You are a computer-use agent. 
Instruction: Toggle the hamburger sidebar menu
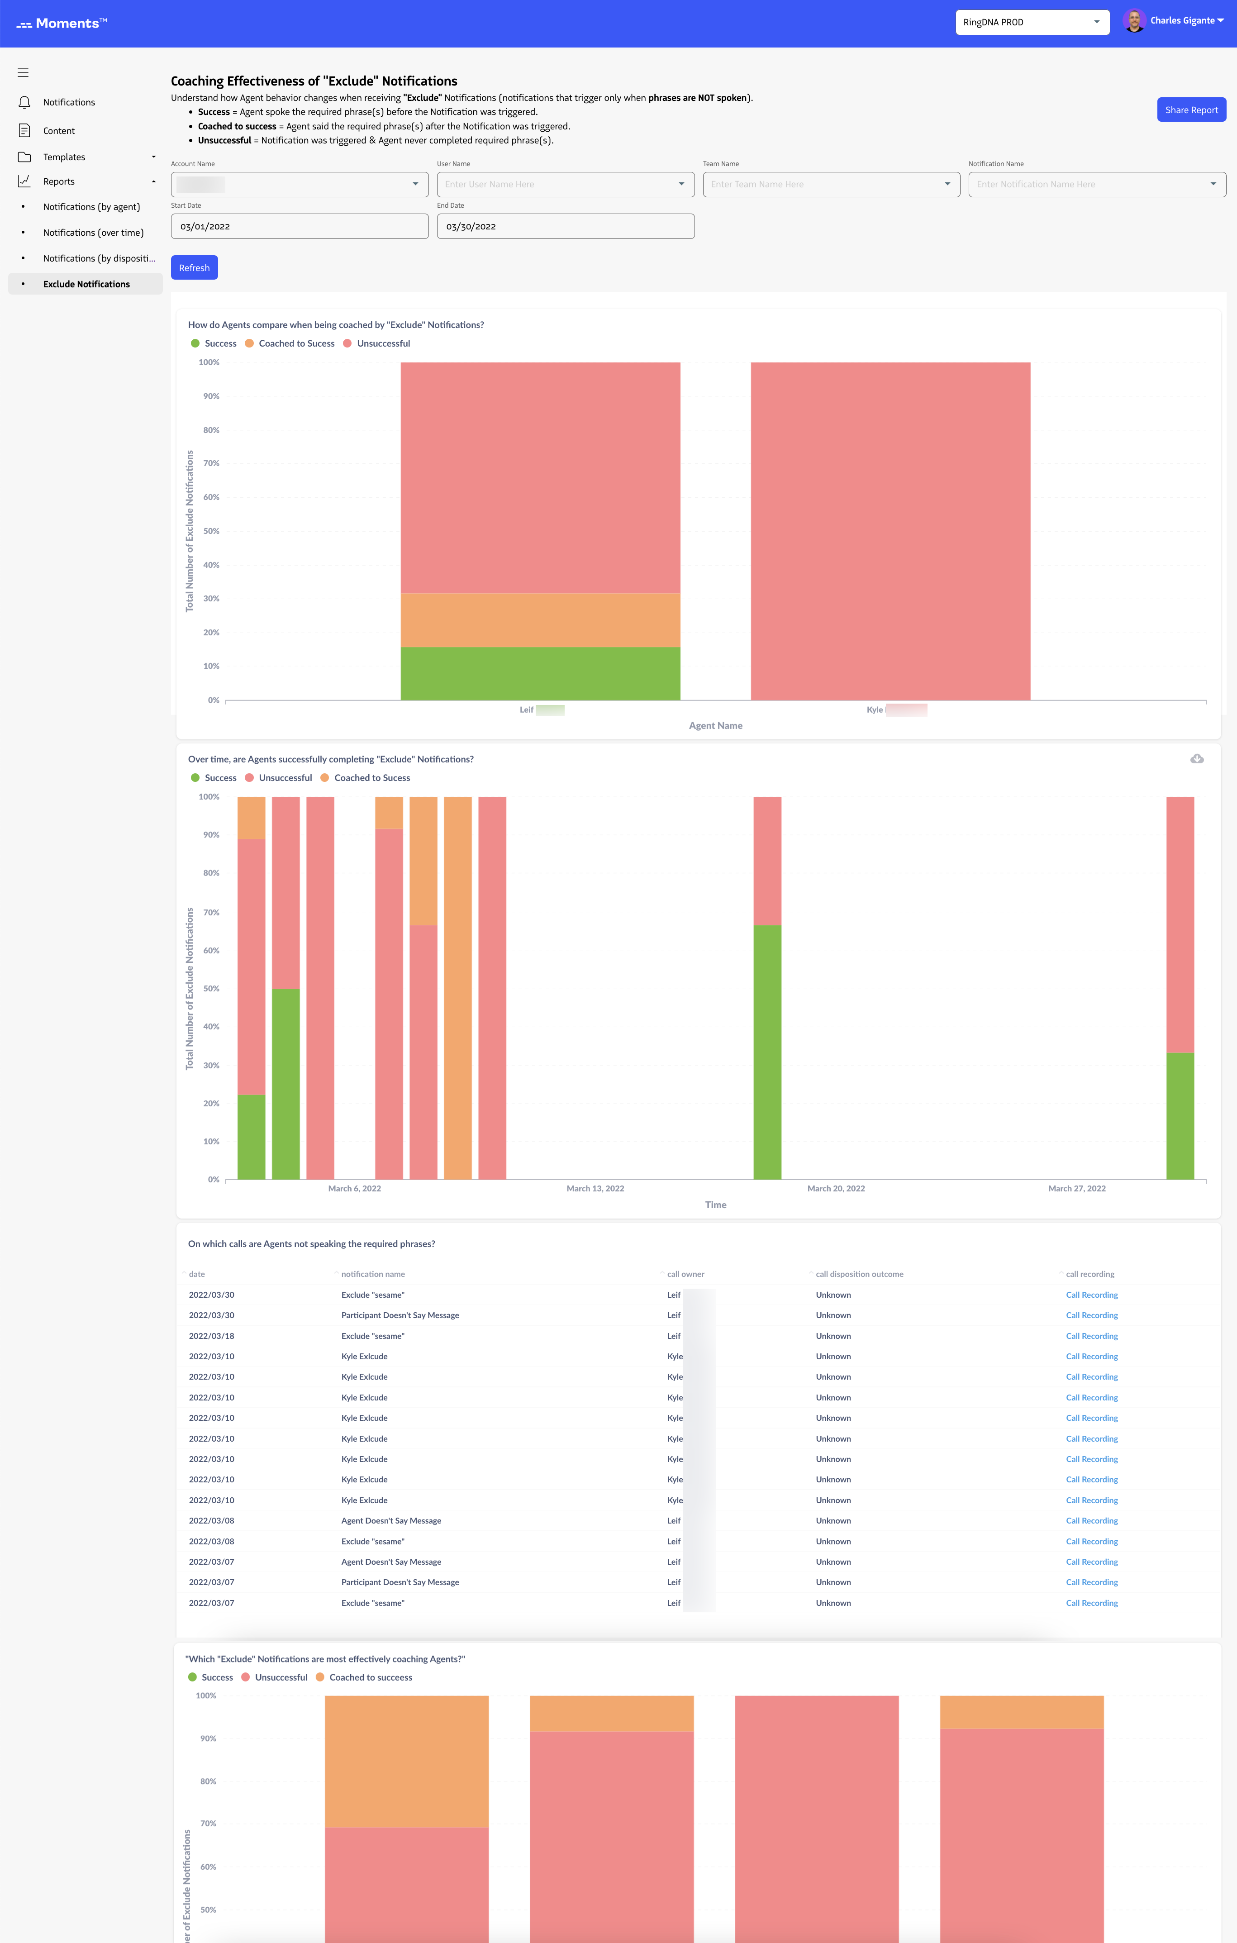pos(24,72)
